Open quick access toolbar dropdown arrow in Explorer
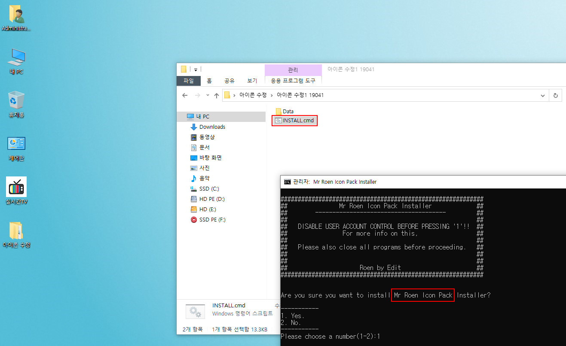566x346 pixels. [x=196, y=70]
